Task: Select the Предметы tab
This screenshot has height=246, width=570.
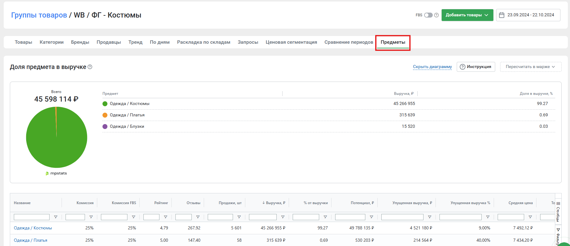Action: point(393,42)
